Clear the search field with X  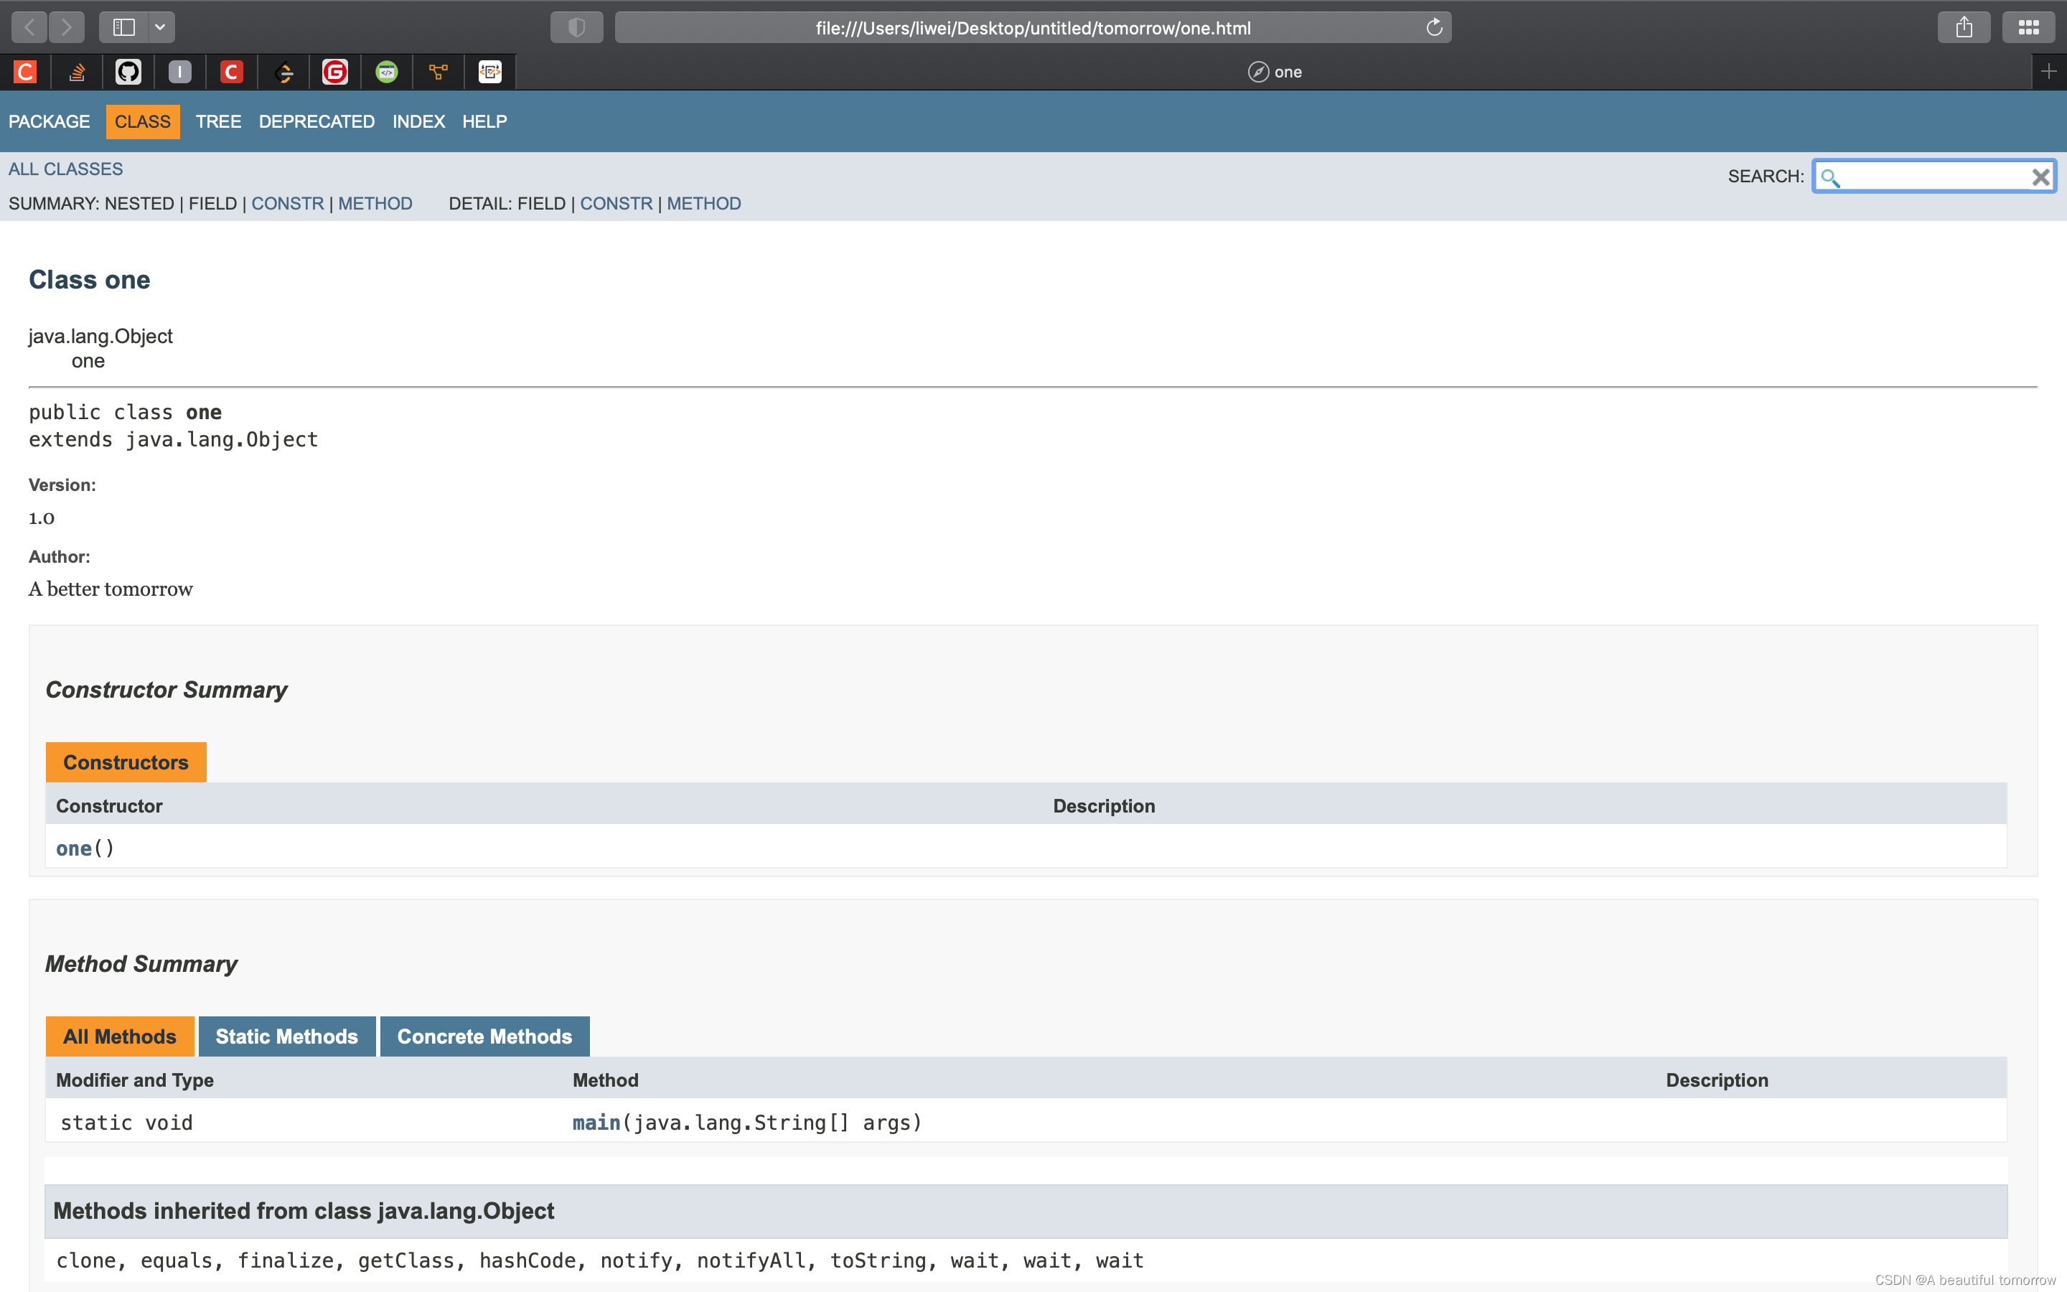coord(2040,177)
